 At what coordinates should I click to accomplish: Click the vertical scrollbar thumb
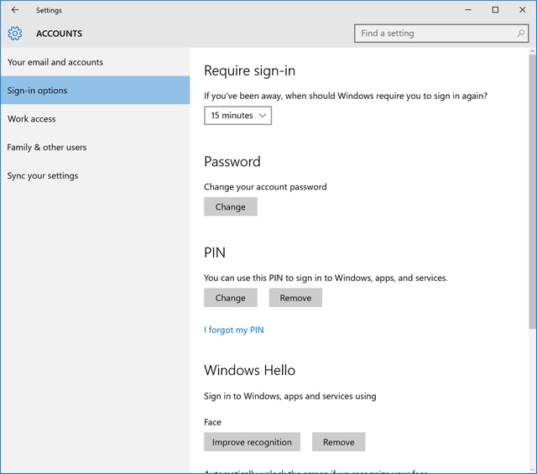tap(533, 192)
